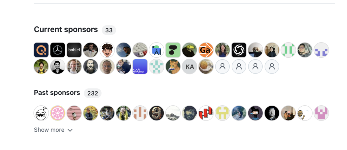Open the code enigma sponsor avatar
The width and height of the screenshot is (347, 150).
pos(140,67)
